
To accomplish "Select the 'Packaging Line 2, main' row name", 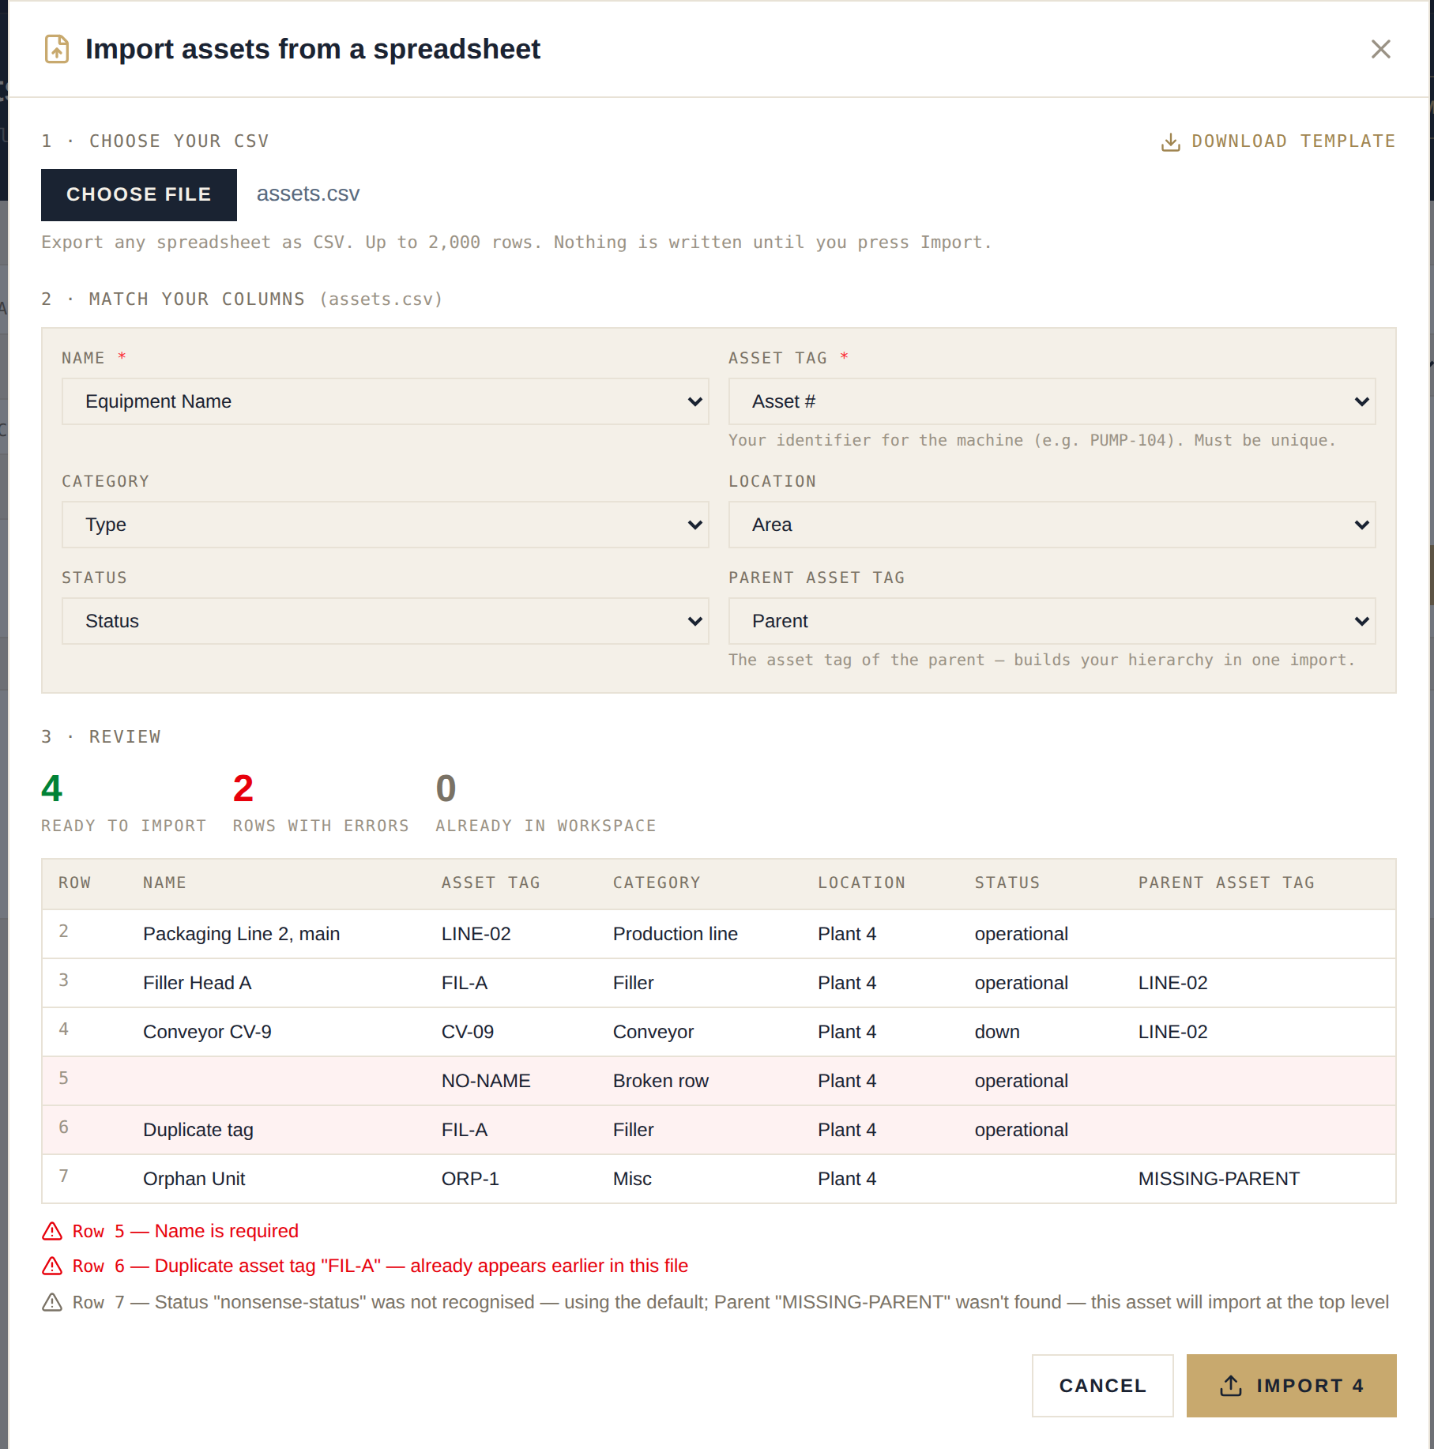I will (241, 934).
